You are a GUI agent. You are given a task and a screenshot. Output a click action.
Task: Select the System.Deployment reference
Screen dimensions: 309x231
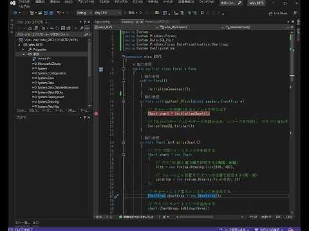[x=48, y=97]
